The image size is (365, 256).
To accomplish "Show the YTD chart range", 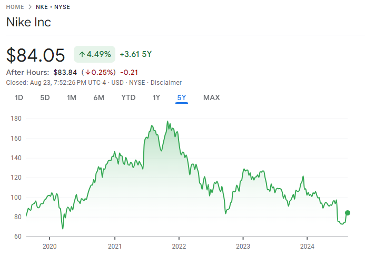I will pyautogui.click(x=129, y=97).
